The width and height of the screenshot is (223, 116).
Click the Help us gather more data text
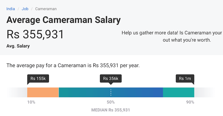coord(171,33)
